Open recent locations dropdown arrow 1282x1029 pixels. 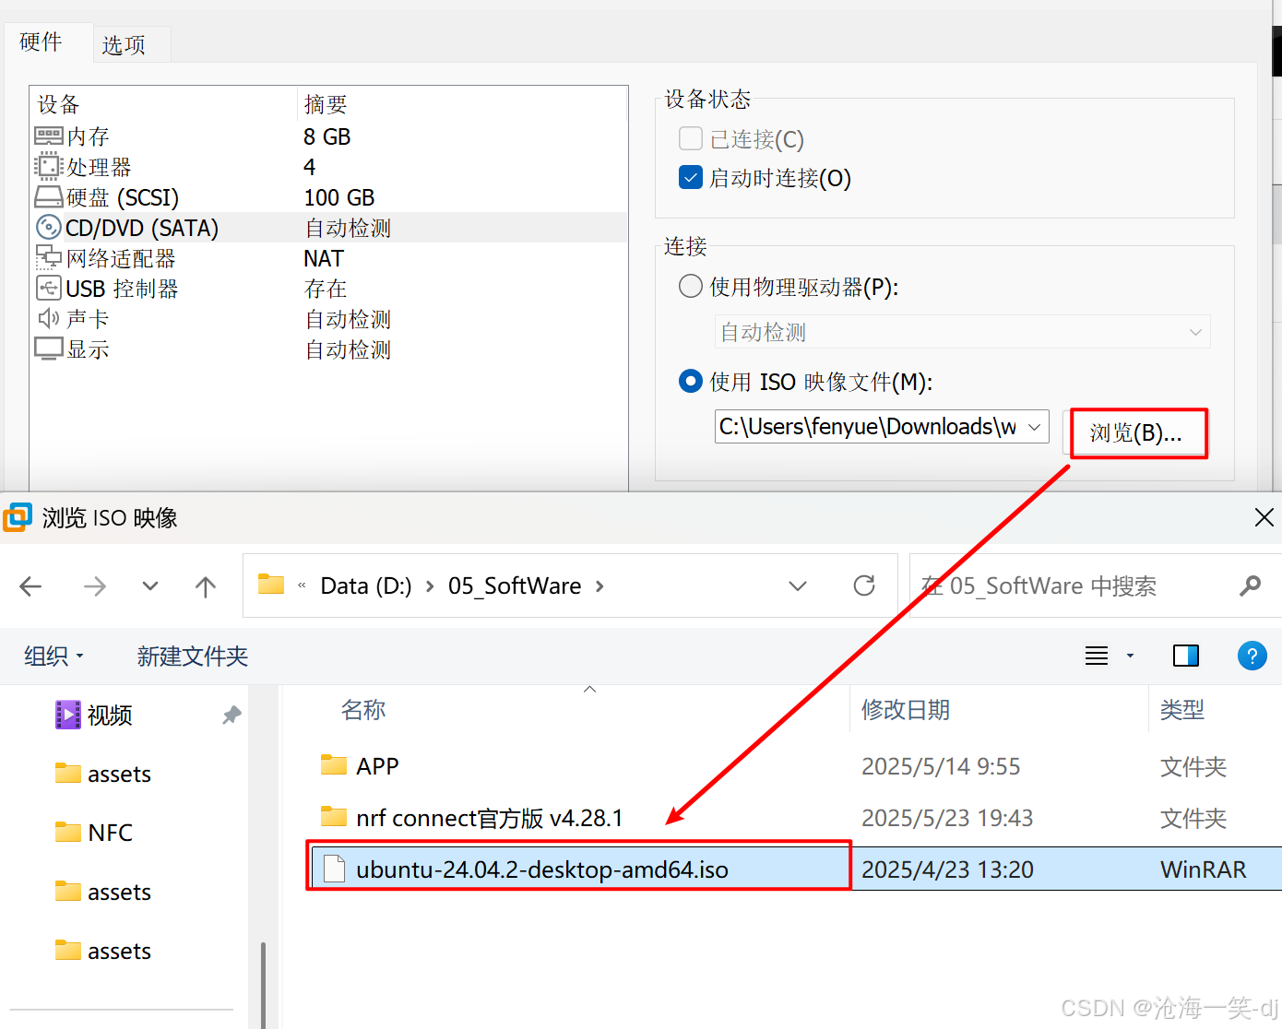[x=150, y=586]
